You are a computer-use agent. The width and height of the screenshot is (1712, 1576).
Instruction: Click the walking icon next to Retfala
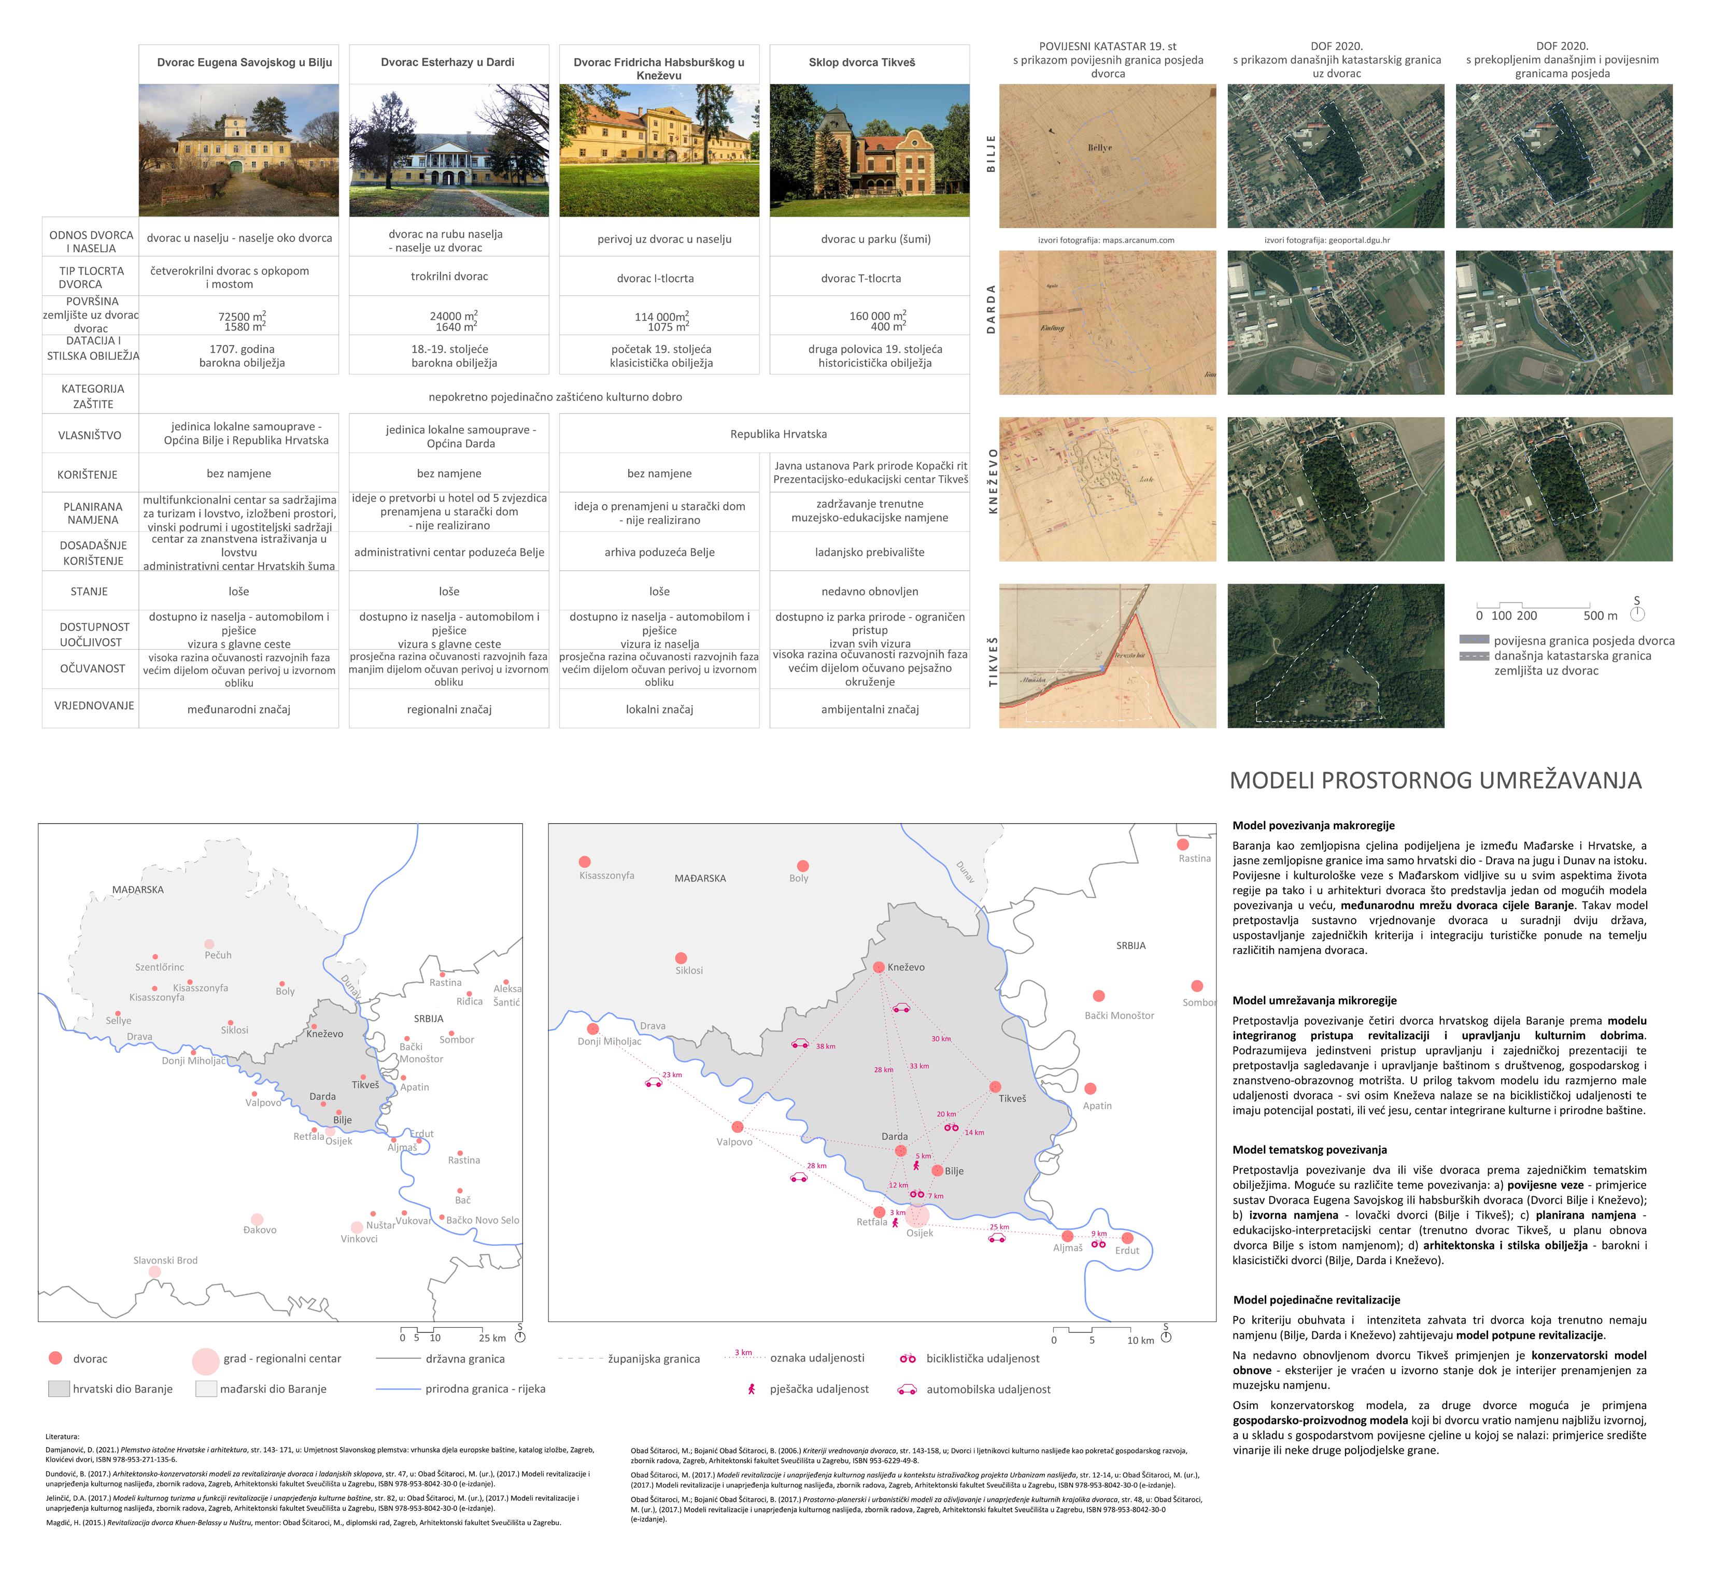895,1222
